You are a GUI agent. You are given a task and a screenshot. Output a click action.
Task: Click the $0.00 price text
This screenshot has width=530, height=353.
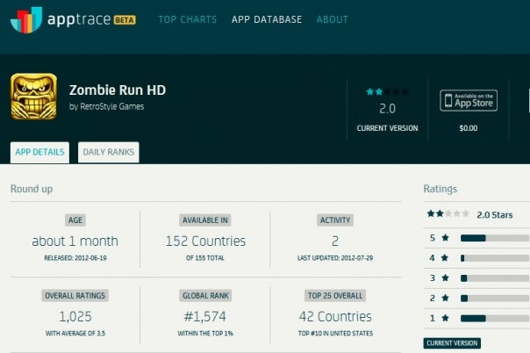tap(469, 128)
